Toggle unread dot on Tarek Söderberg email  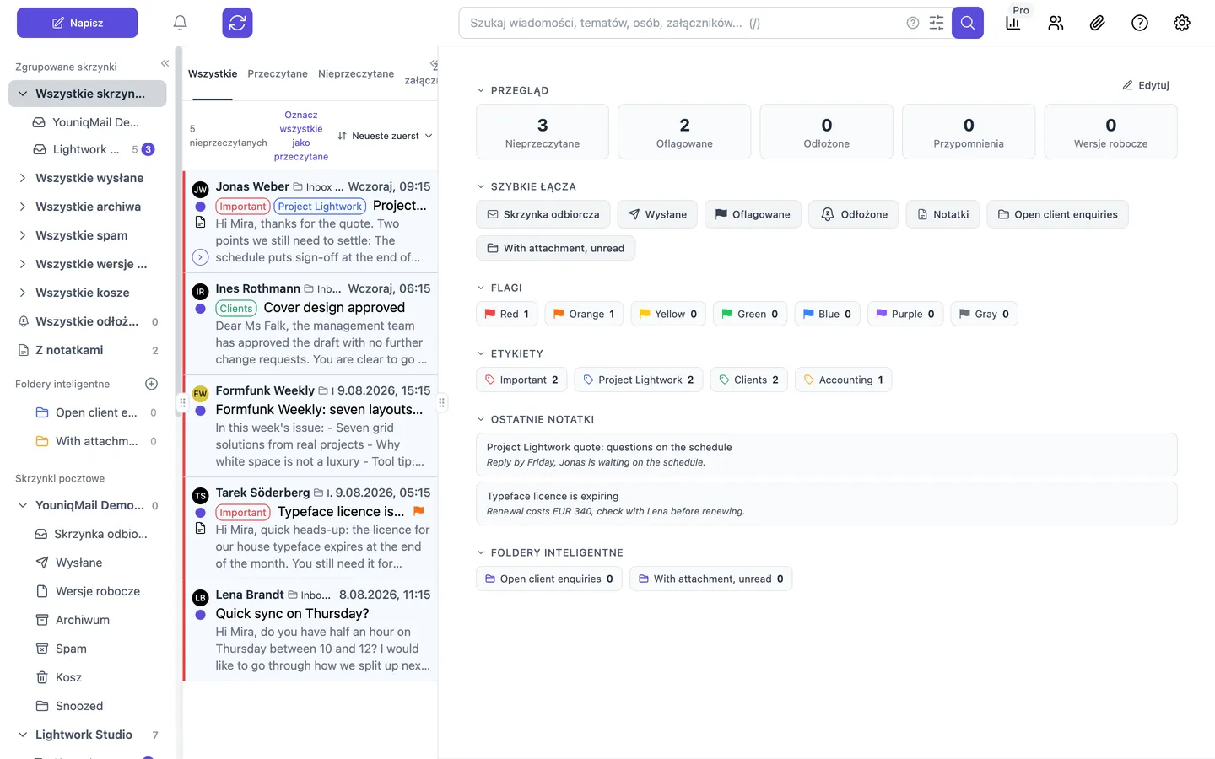point(200,513)
